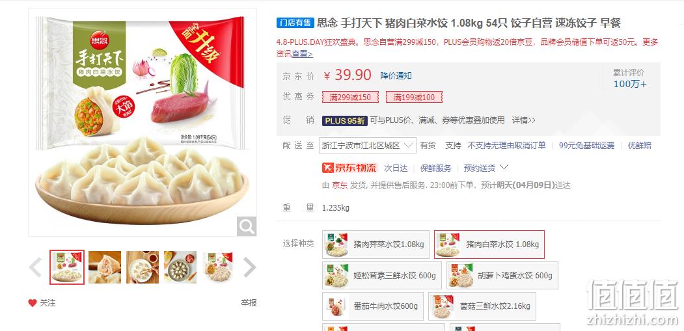684x331 pixels.
Task: Select the second dumpling close-up thumbnail
Action: click(x=105, y=267)
